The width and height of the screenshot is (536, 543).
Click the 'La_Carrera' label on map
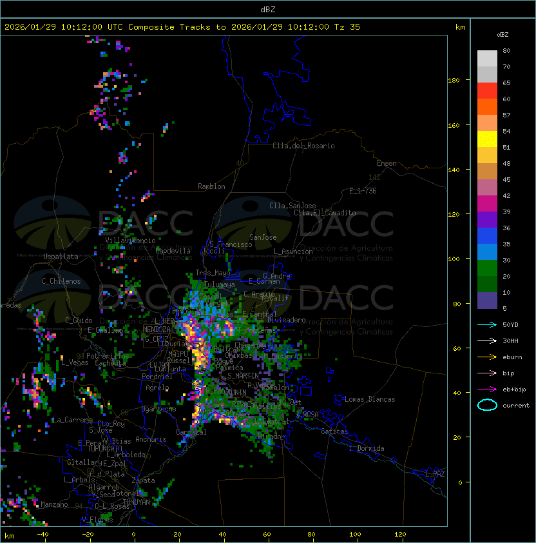click(x=72, y=420)
